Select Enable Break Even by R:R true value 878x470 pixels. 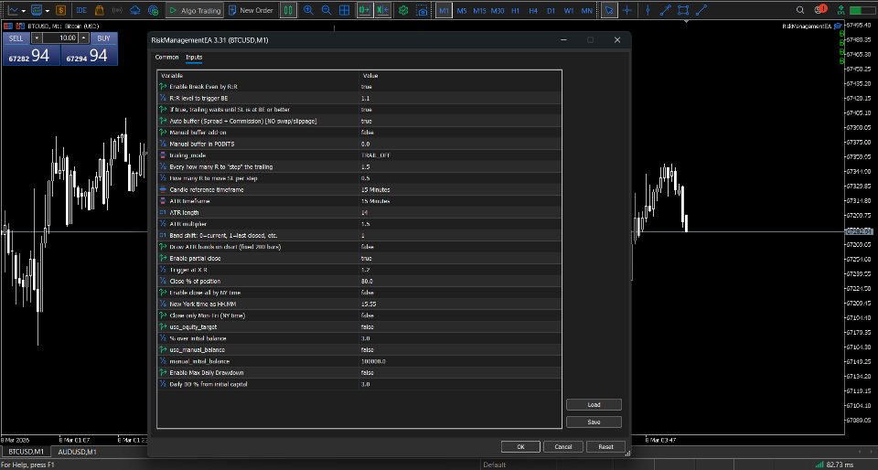point(460,87)
